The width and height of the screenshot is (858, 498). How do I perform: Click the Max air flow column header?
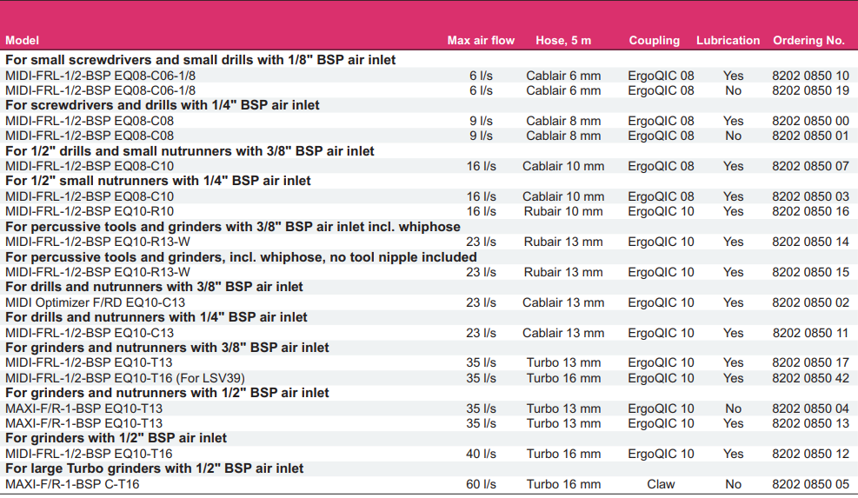[x=481, y=41]
